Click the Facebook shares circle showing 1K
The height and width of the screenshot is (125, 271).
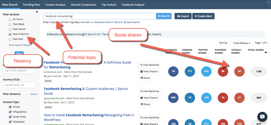(x=173, y=71)
